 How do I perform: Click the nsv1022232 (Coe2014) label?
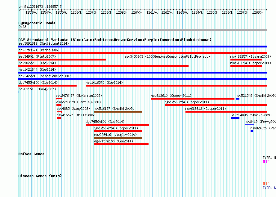37,63
